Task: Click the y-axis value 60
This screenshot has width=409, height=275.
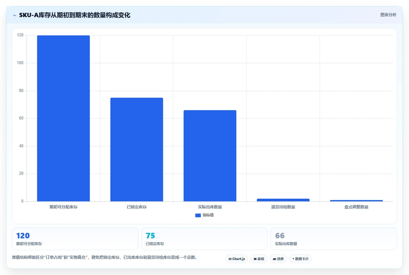Action: point(21,118)
